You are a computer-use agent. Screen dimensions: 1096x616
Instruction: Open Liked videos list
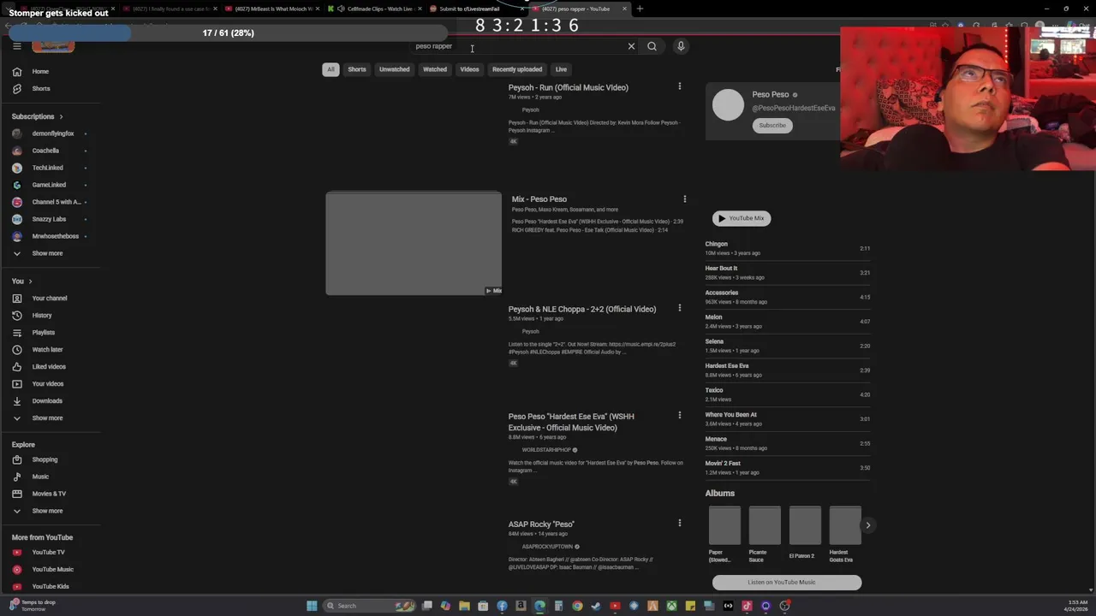click(50, 367)
